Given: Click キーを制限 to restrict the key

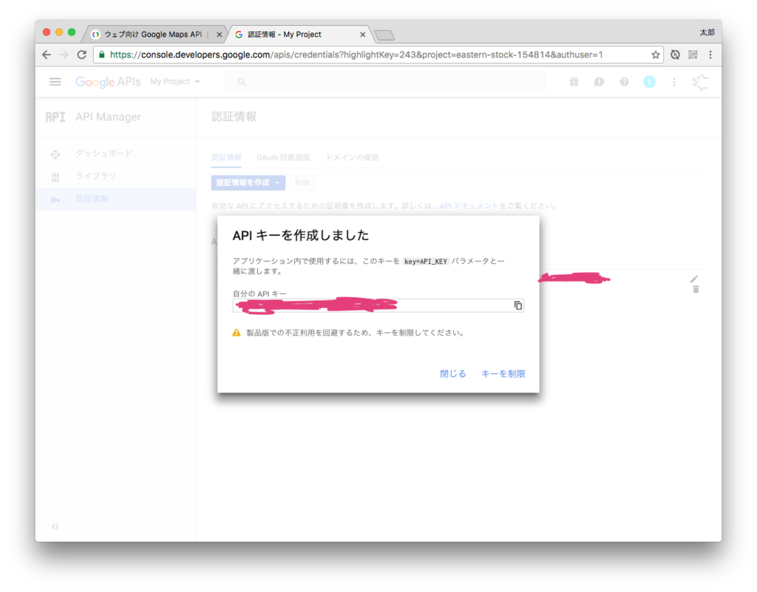Looking at the screenshot, I should 503,373.
